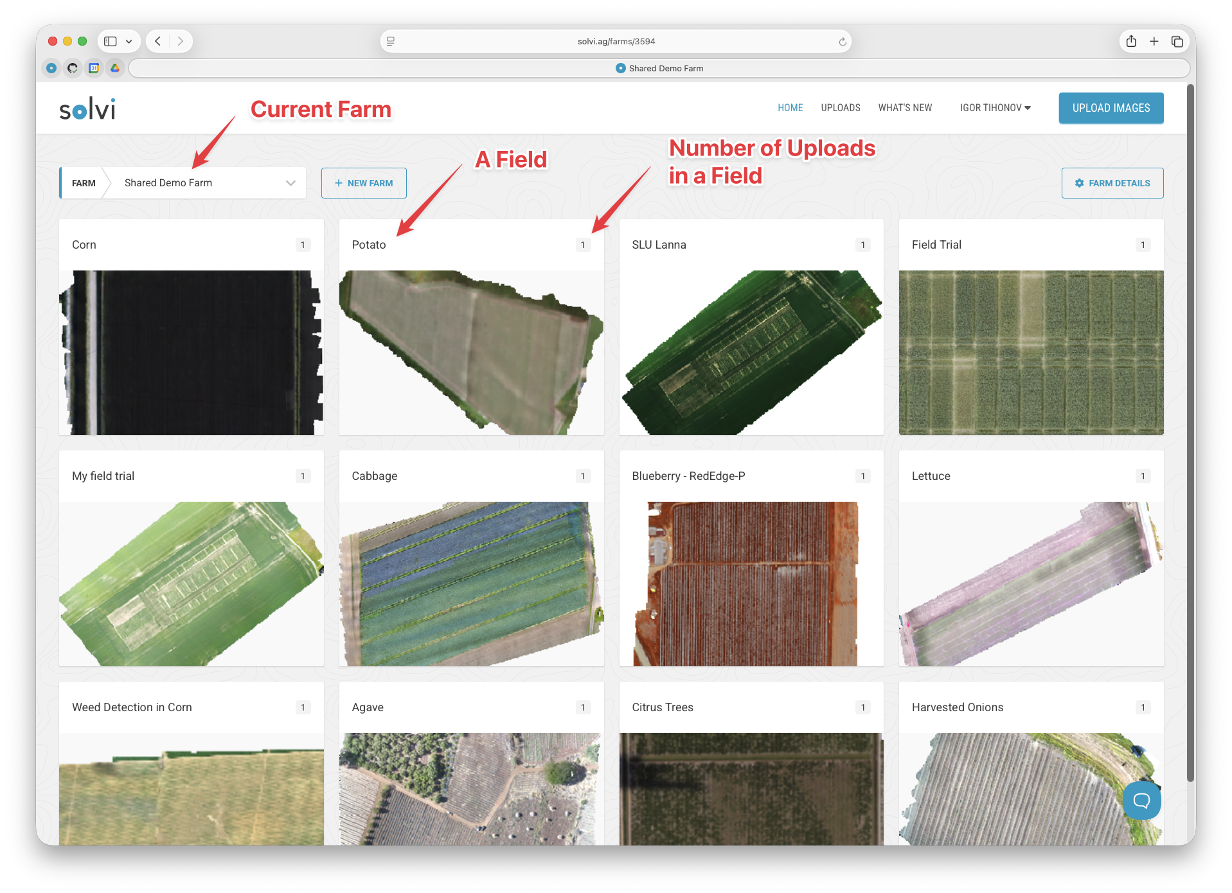Open the Igor Tihonov user menu
The width and height of the screenshot is (1232, 893).
point(995,108)
